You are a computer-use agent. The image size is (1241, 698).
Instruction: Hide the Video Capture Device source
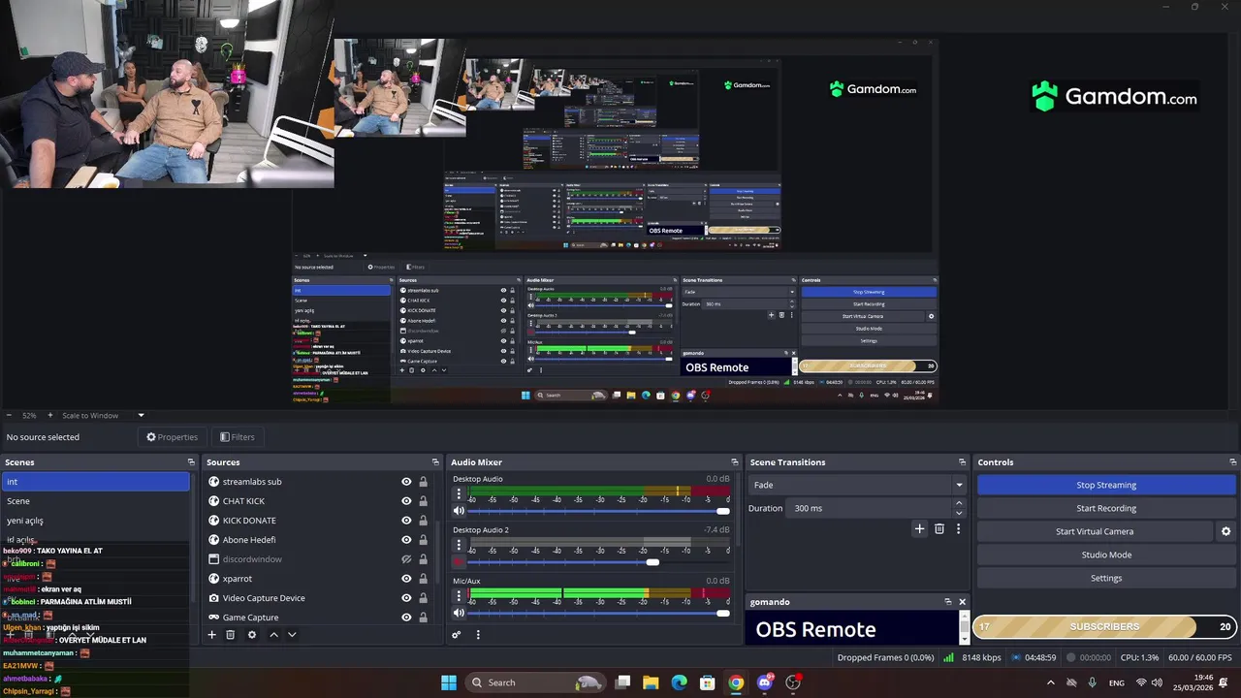(406, 598)
